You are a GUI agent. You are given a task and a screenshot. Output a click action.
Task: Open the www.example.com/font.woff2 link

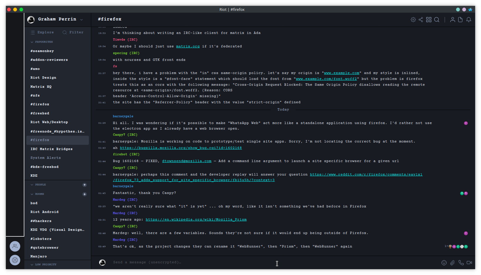click(x=326, y=79)
